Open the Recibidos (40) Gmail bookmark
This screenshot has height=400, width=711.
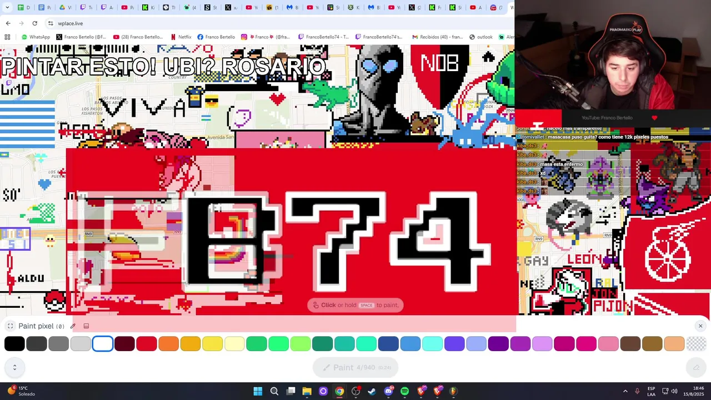(x=437, y=37)
